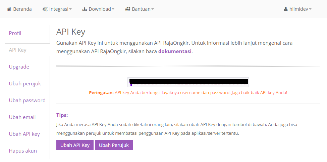Select the API Key sidebar tab
The height and width of the screenshot is (162, 327).
[27, 50]
